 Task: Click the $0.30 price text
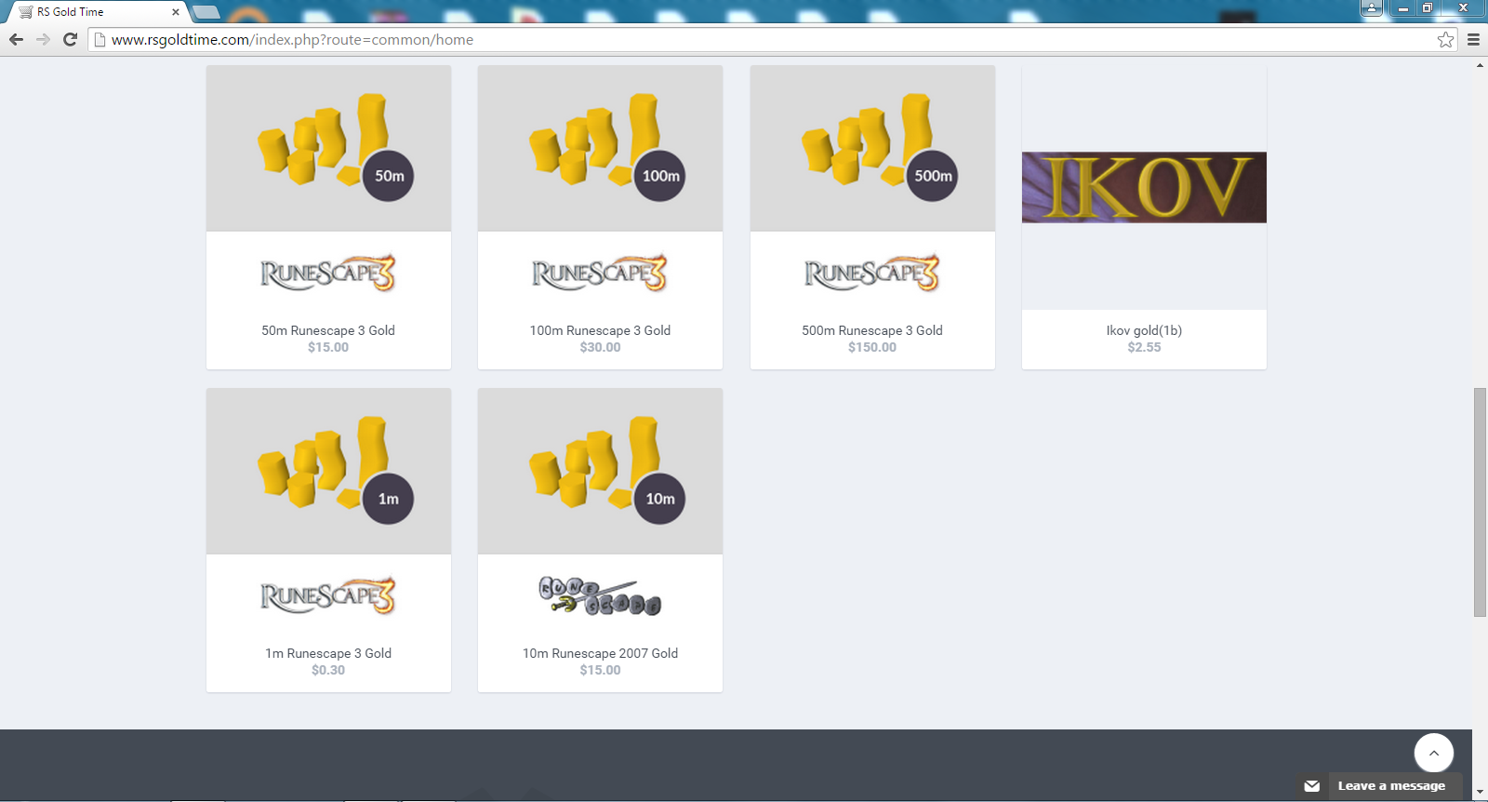(328, 670)
